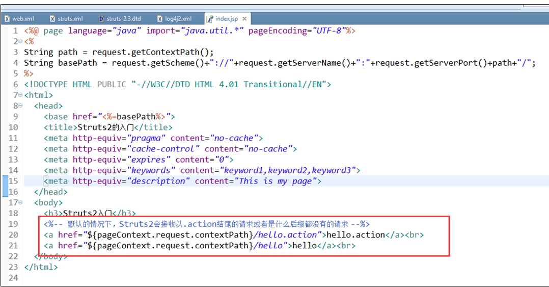Click line number 15 in gutter
This screenshot has height=287, width=549.
tap(13, 181)
